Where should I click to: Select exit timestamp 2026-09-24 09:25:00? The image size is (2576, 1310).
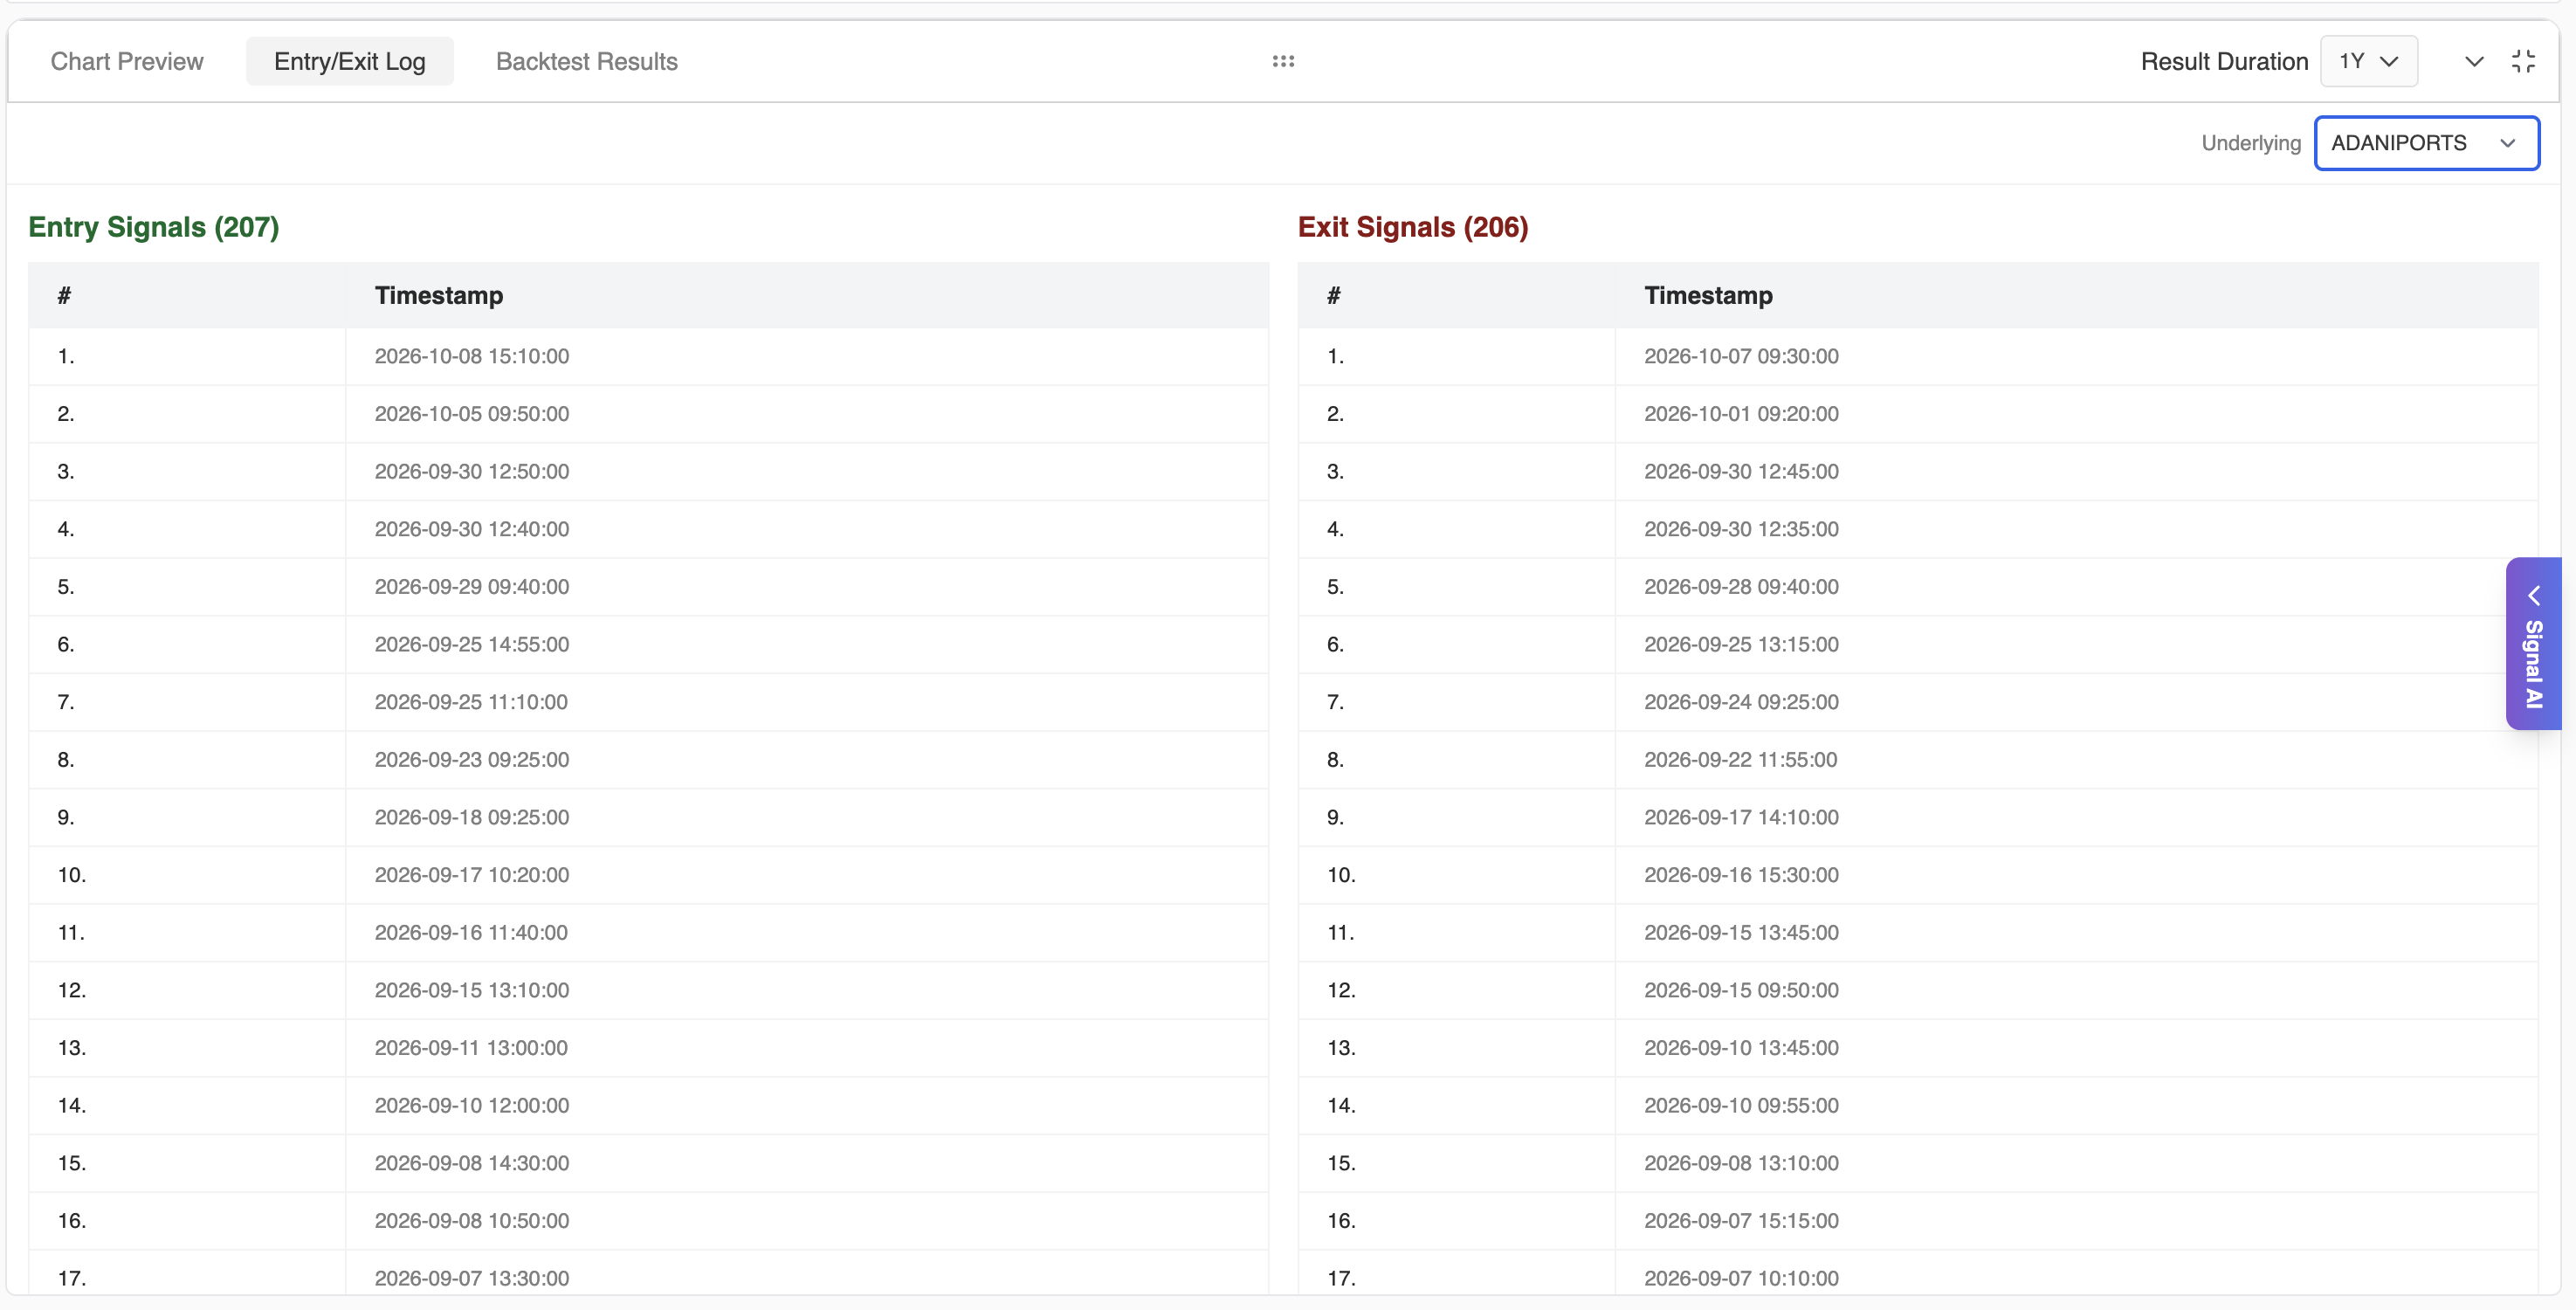[x=1741, y=702]
